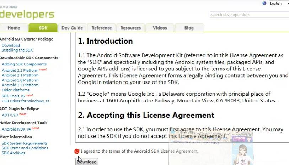Switch to the Videos tab
The height and width of the screenshot is (165, 289).
pos(160,28)
